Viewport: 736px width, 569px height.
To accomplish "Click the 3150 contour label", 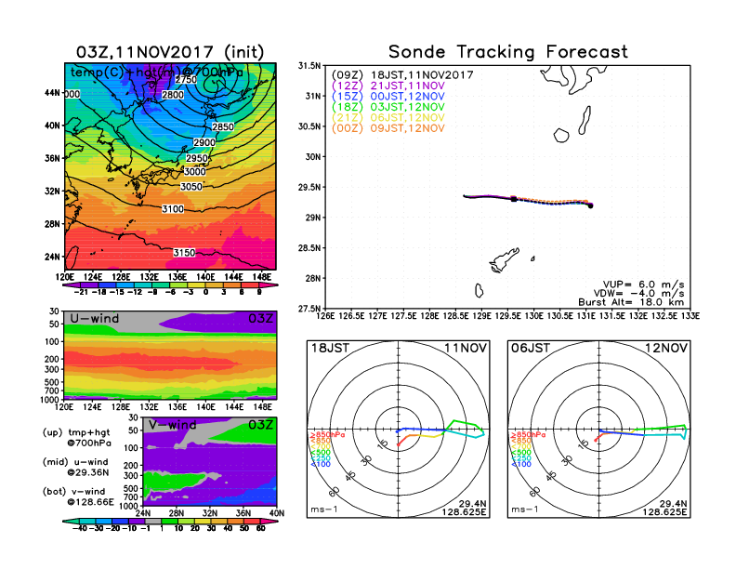I will pyautogui.click(x=184, y=253).
